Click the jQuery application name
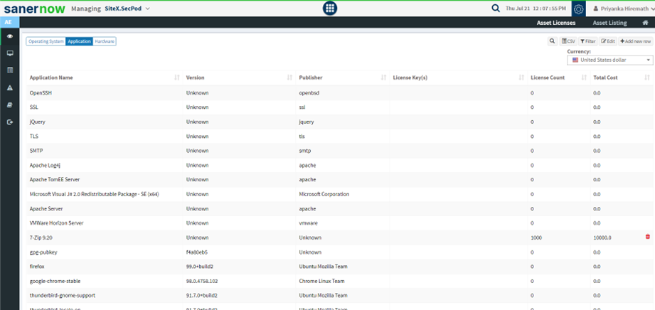The width and height of the screenshot is (655, 310). pos(37,122)
